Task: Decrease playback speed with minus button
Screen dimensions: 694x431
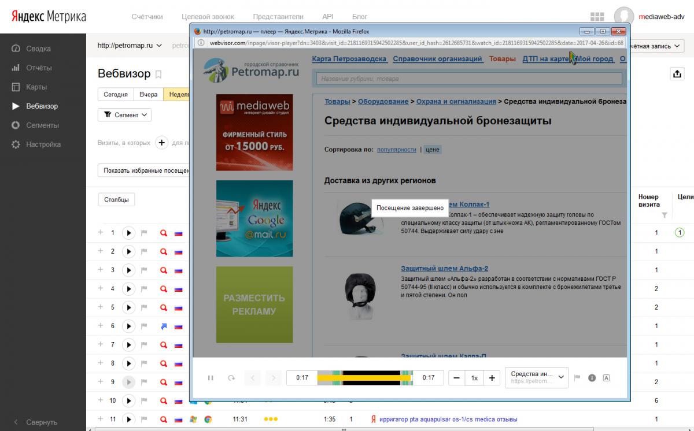Action: (457, 378)
